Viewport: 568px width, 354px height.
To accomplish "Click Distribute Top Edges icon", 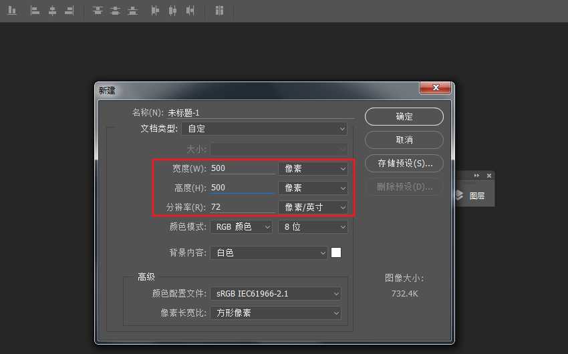I will point(98,11).
